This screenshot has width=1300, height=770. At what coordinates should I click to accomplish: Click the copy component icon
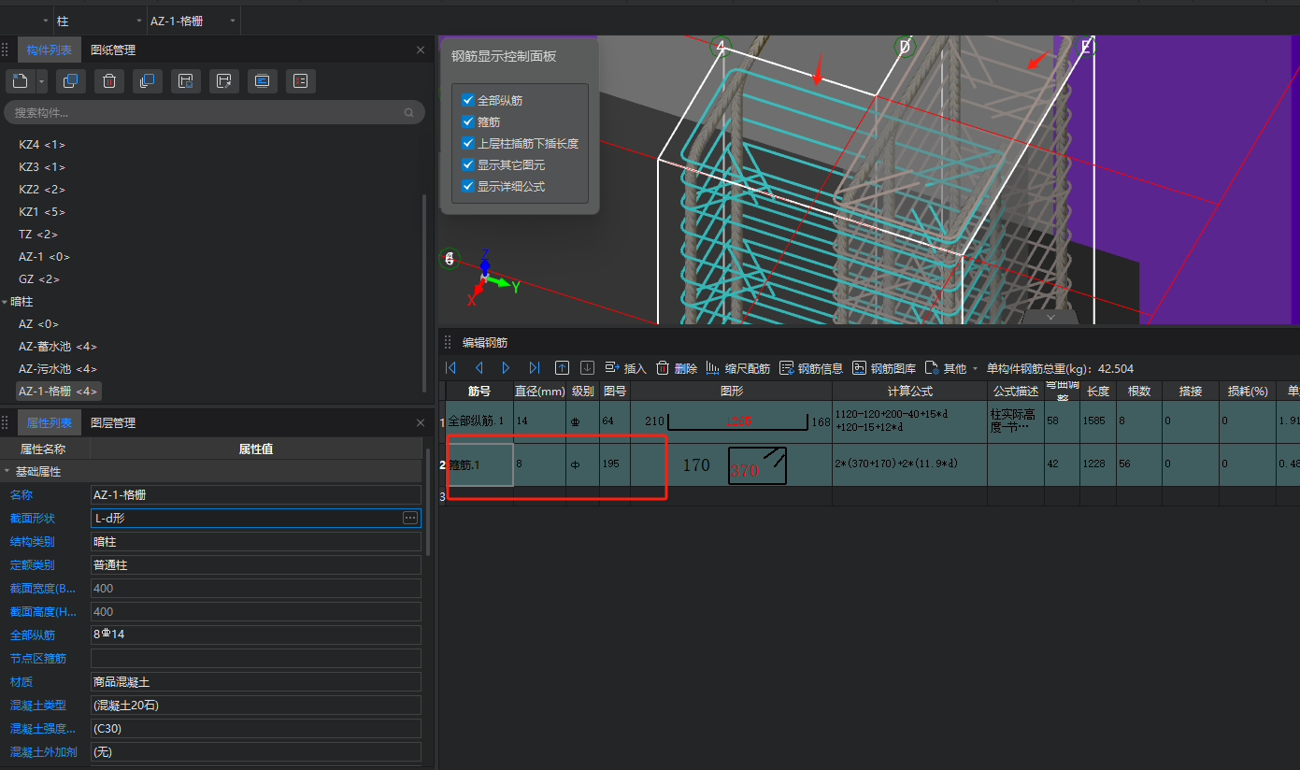coord(70,81)
